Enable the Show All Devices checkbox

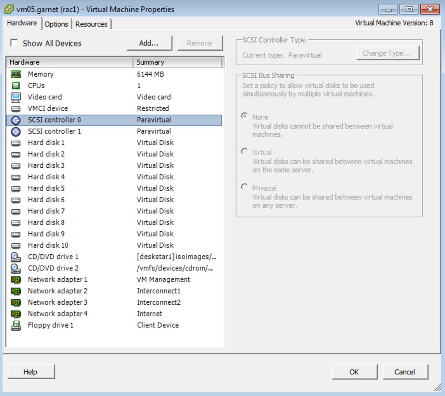point(14,42)
